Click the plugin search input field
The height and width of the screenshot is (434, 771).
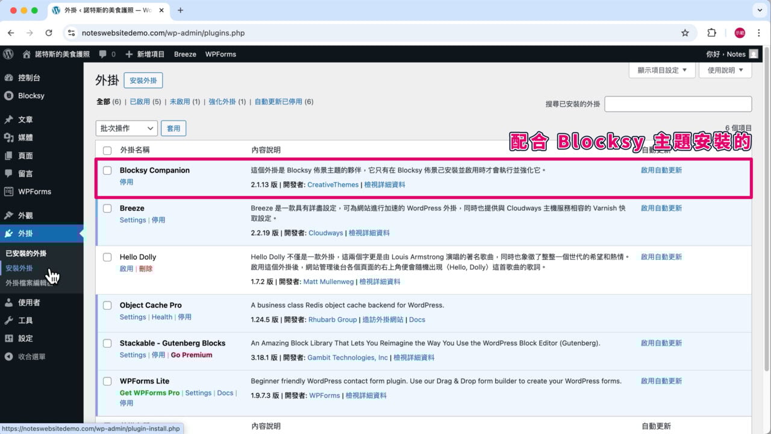point(678,104)
